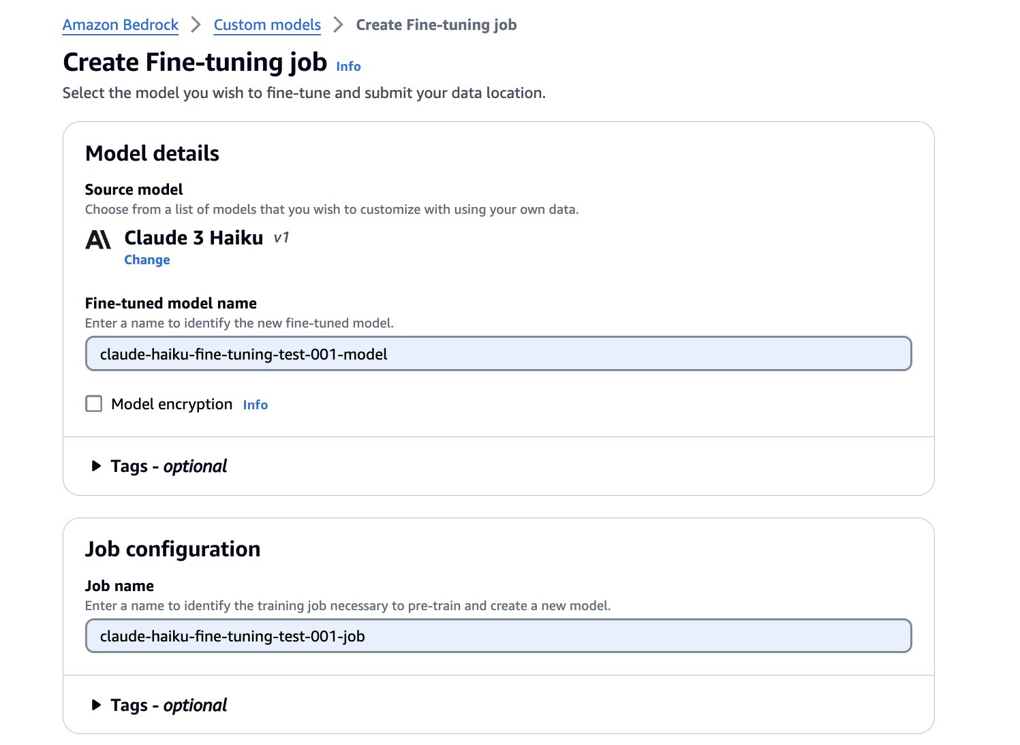Viewport: 1020px width, 745px height.
Task: Open Info link next to page title
Action: tap(348, 67)
